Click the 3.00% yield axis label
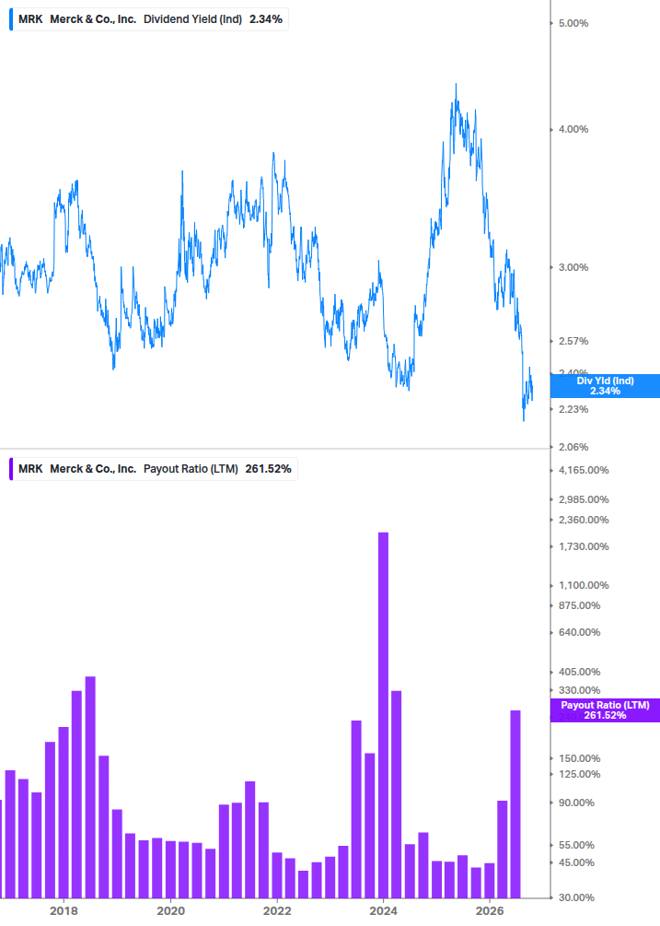 coord(573,267)
